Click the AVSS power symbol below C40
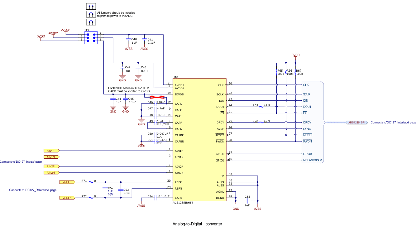 click(x=128, y=48)
